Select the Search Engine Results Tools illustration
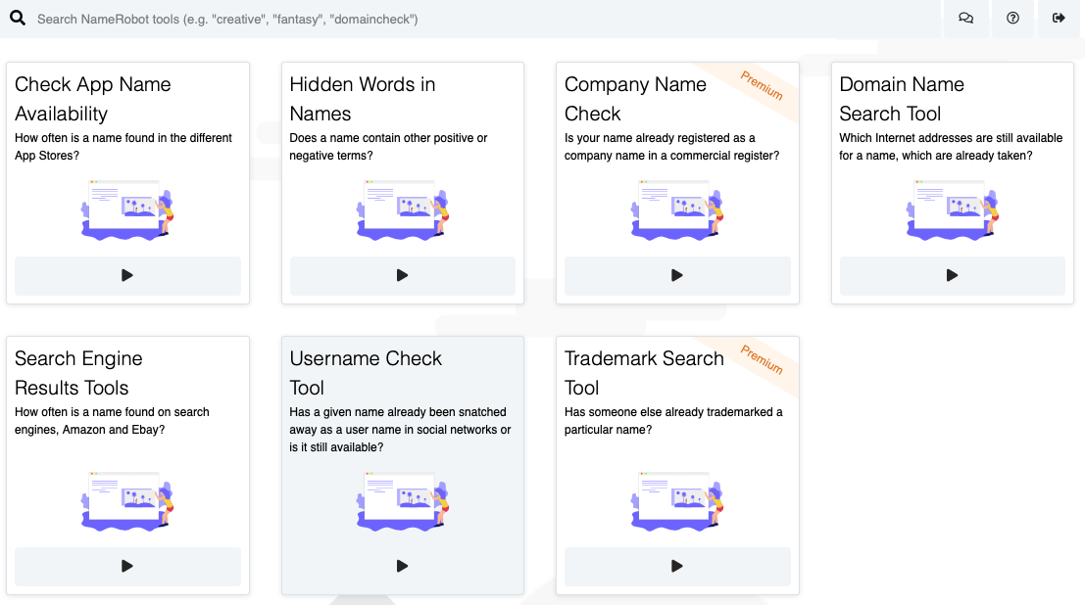This screenshot has width=1085, height=605. [127, 500]
